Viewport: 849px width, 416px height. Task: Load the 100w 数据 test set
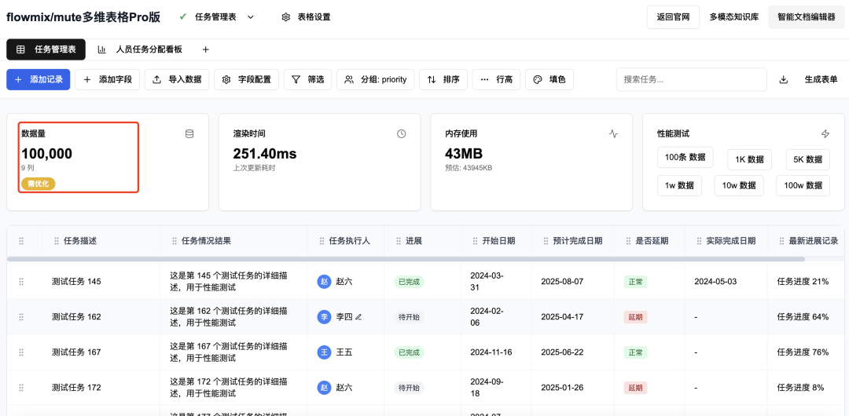(x=803, y=185)
